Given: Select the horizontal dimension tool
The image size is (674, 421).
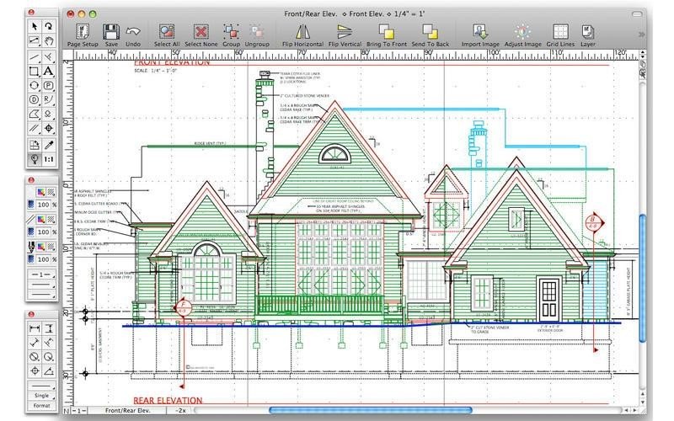Looking at the screenshot, I should pyautogui.click(x=35, y=328).
